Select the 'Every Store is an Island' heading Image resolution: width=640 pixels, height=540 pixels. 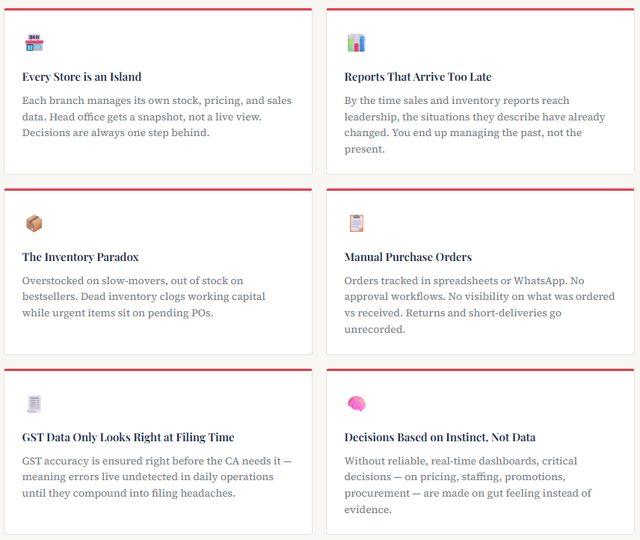(x=81, y=77)
